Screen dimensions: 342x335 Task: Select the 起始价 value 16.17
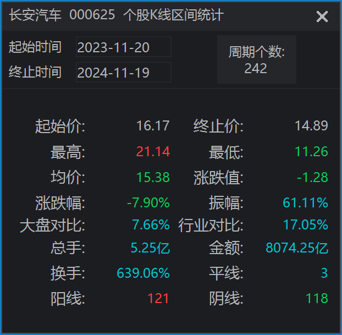pyautogui.click(x=153, y=126)
